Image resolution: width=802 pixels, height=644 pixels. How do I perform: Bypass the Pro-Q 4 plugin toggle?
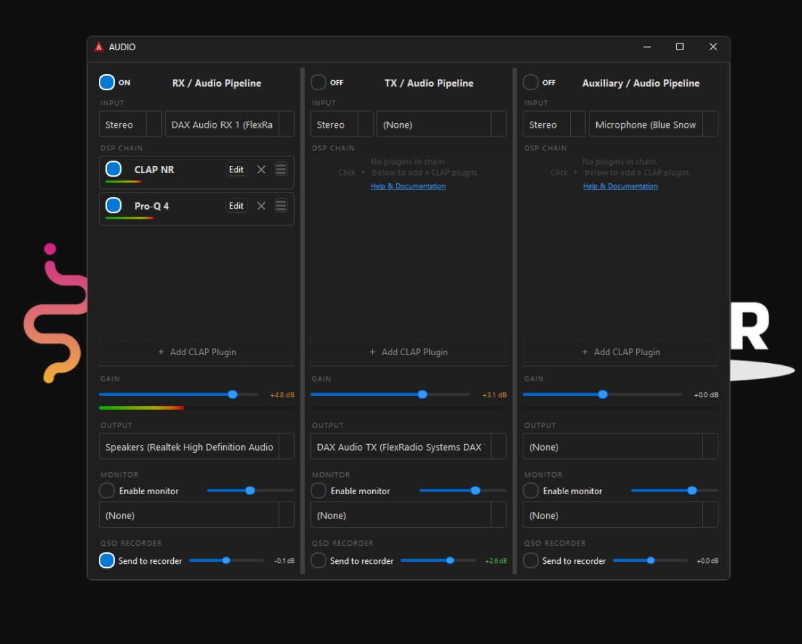pyautogui.click(x=114, y=205)
